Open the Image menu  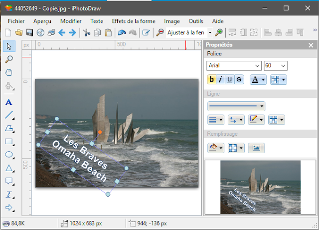[172, 21]
